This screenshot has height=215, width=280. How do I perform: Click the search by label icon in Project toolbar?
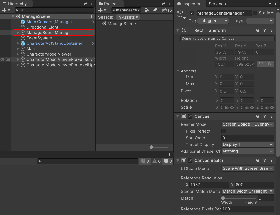[155, 10]
